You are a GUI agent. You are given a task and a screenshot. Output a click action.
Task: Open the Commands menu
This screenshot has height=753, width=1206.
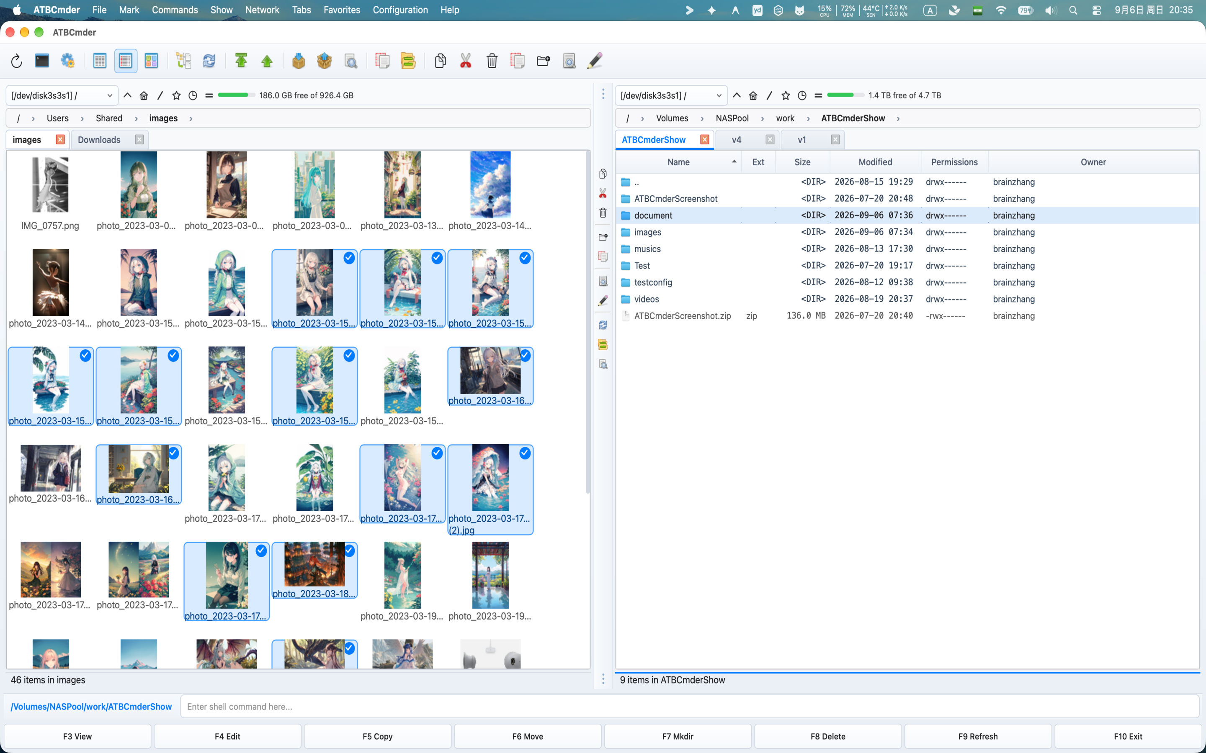click(175, 10)
